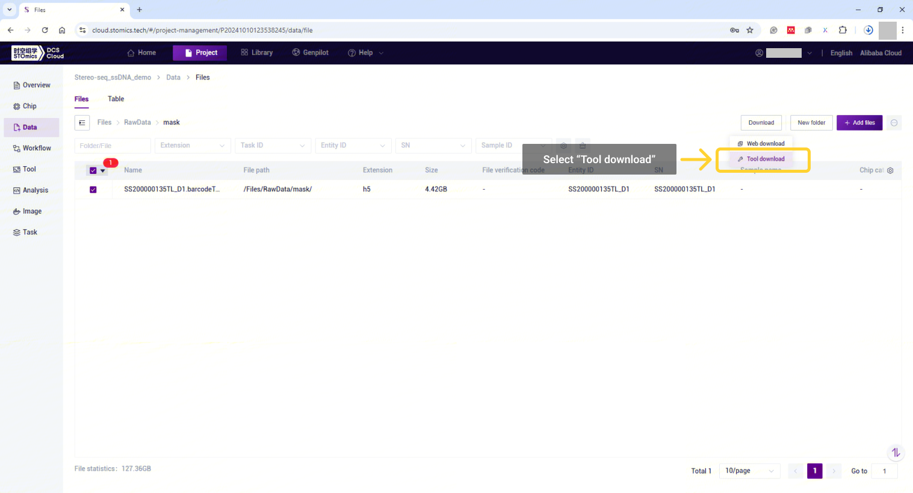Switch to the Table tab
Screen dimensions: 913x493
tap(116, 99)
